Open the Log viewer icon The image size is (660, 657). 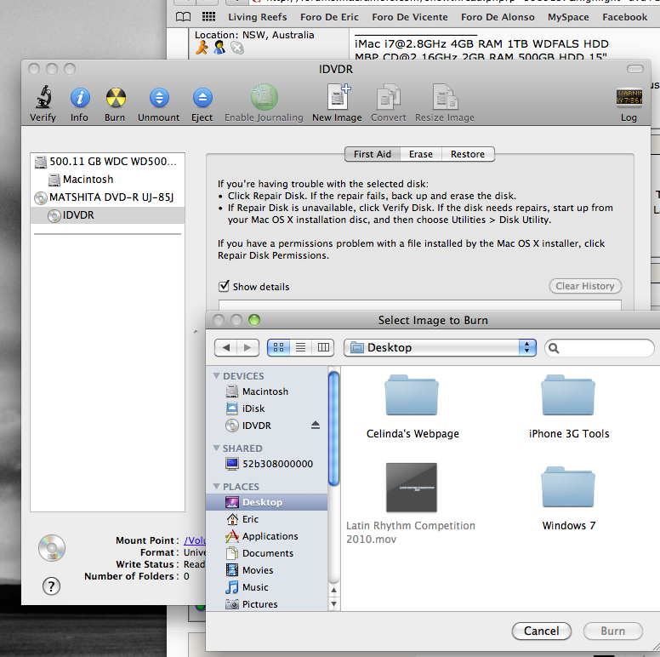629,97
